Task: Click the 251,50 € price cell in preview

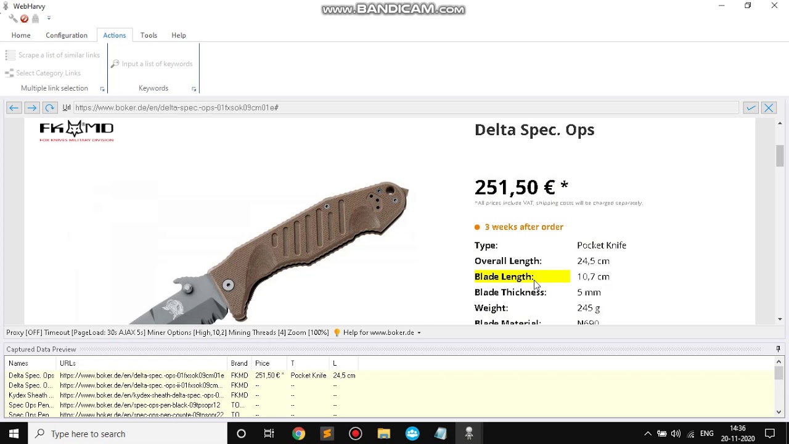Action: coord(269,376)
